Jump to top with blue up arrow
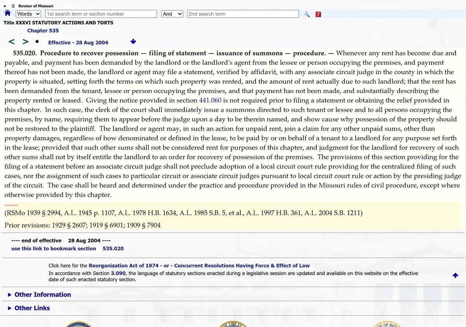 pos(456,275)
